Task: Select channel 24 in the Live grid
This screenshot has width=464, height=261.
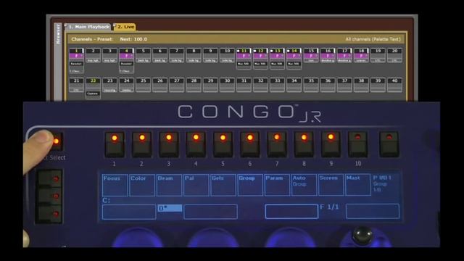Action: click(x=126, y=85)
